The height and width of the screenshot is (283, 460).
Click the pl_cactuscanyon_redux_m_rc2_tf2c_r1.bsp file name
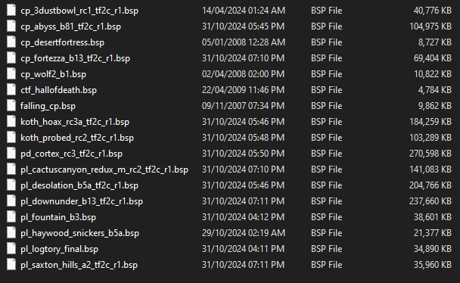click(x=104, y=169)
